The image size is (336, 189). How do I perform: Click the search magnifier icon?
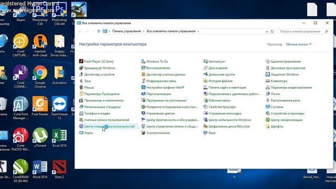[x=327, y=31]
